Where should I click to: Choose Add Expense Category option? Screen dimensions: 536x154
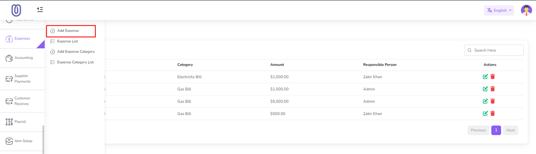click(76, 52)
